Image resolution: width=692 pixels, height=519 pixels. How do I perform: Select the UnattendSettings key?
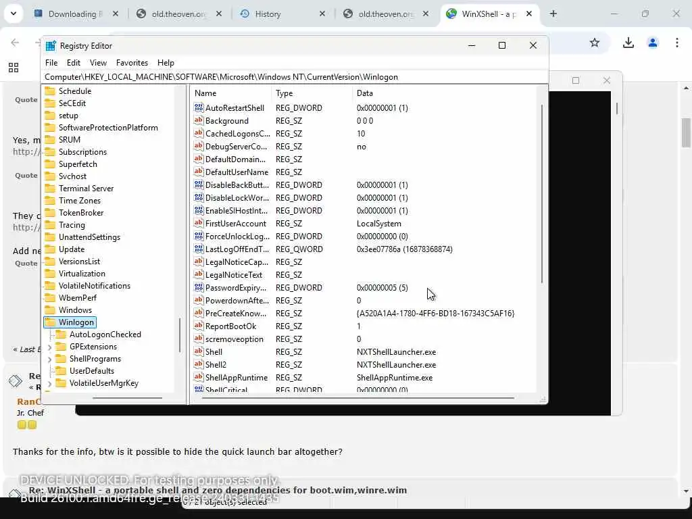click(x=89, y=237)
